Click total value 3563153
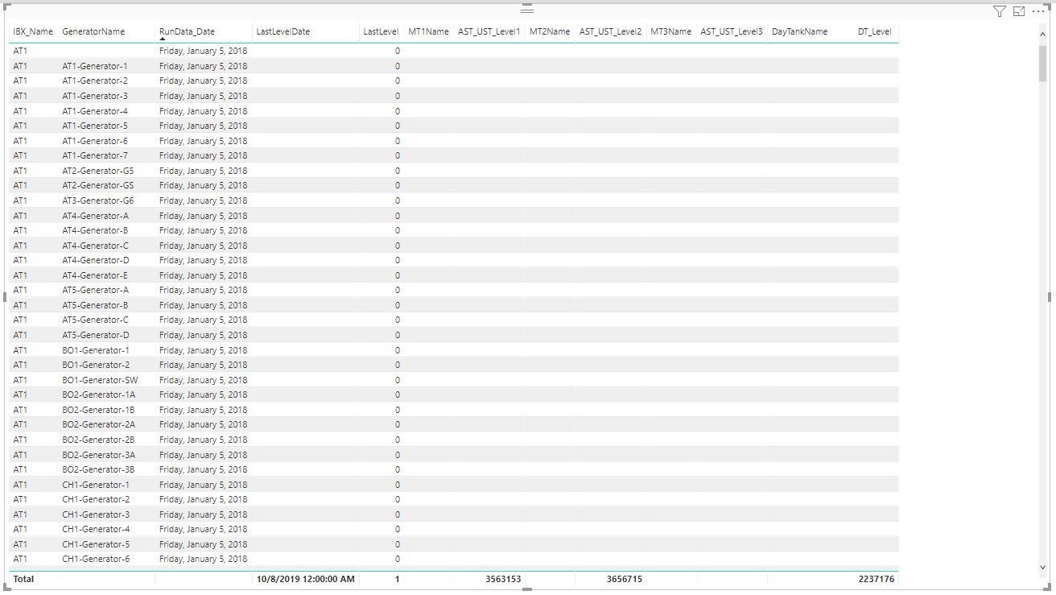Image resolution: width=1056 pixels, height=595 pixels. click(x=502, y=579)
